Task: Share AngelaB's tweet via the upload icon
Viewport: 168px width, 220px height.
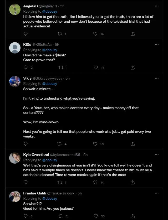Action: (x=133, y=34)
